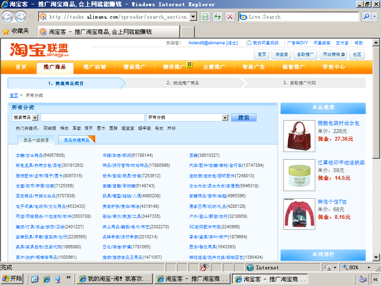Click the page vertical scrollbar thumb

coord(376,102)
